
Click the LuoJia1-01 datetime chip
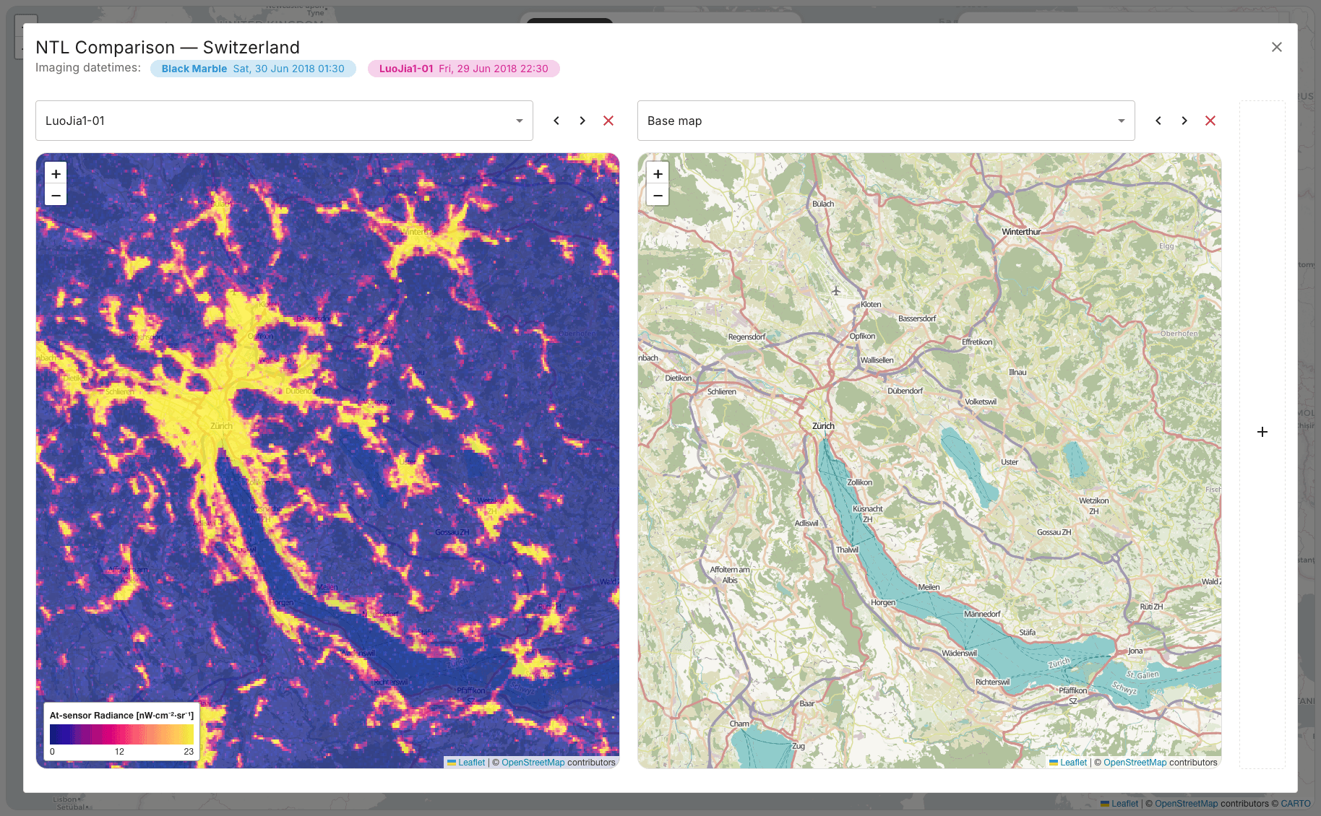463,69
